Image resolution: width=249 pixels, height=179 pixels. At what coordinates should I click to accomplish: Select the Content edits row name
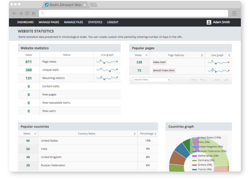[51, 86]
